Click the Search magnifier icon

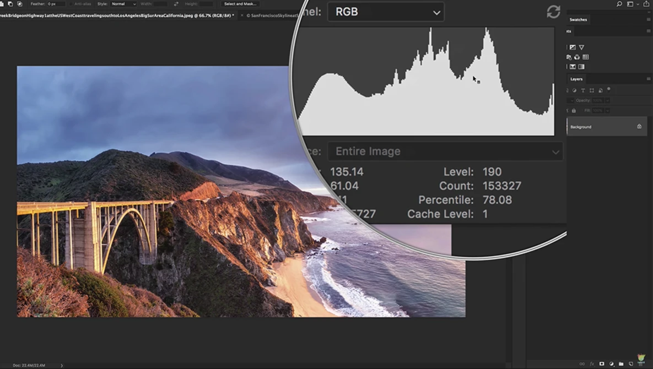click(619, 4)
